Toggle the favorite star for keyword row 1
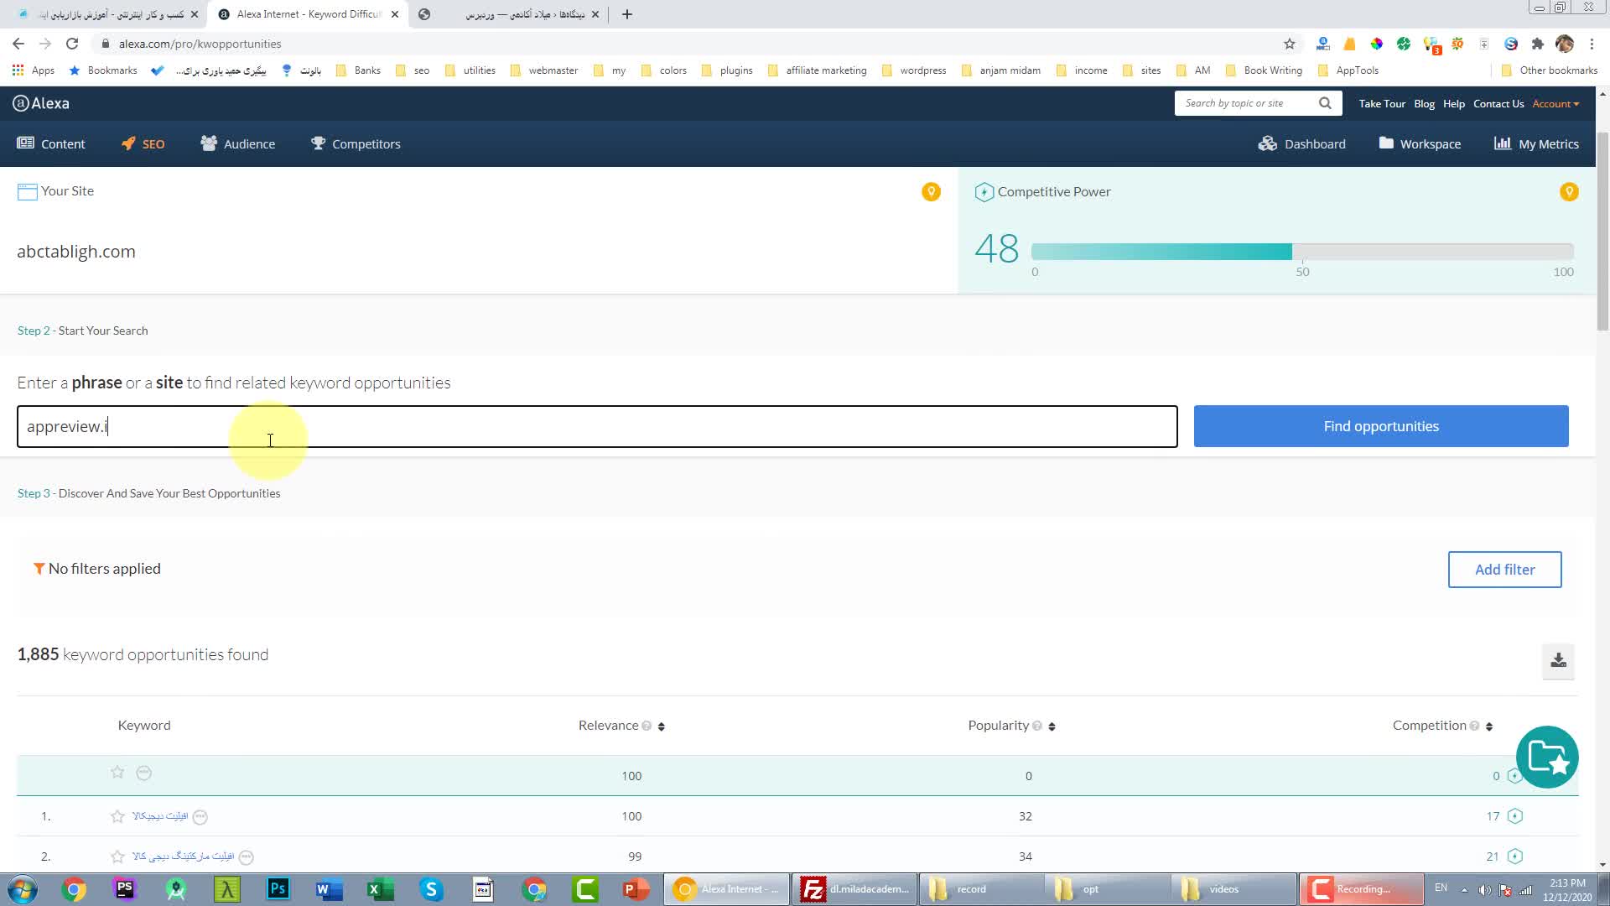The width and height of the screenshot is (1610, 906). [x=117, y=816]
